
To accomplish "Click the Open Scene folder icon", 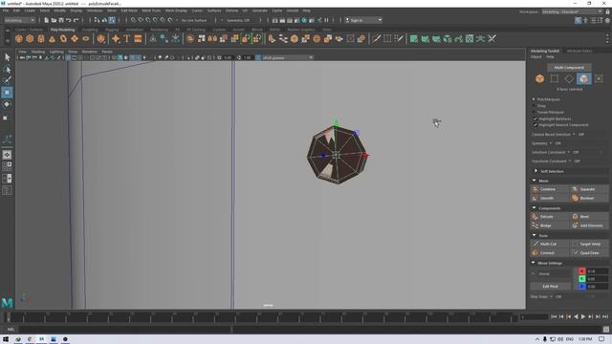I will coord(54,20).
